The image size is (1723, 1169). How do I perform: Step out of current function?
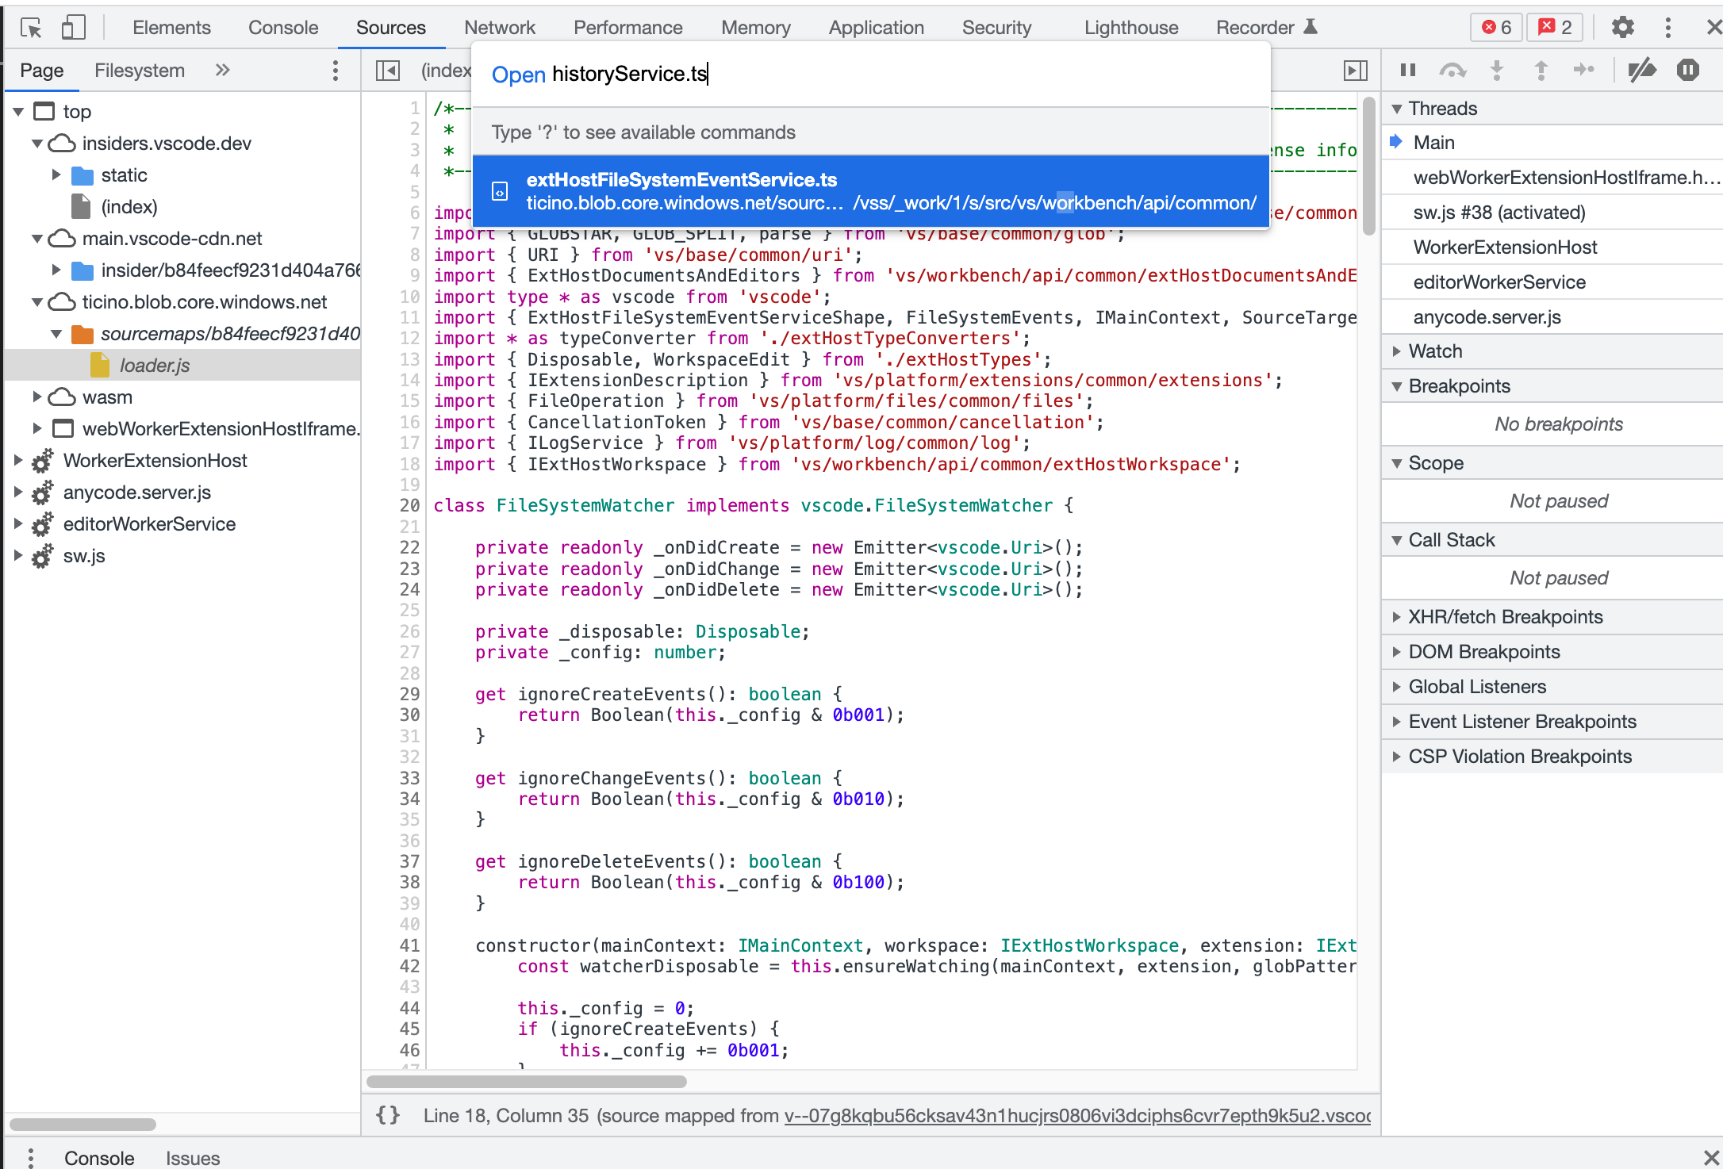click(1541, 70)
